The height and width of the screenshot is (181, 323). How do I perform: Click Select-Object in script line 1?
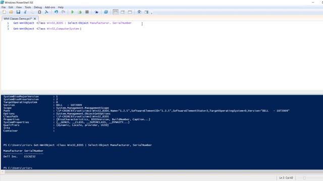tap(78, 23)
